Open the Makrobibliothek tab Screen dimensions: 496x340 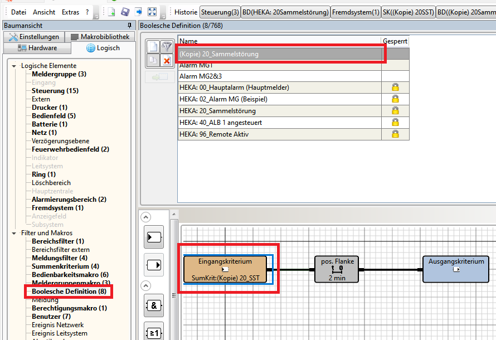coord(100,37)
